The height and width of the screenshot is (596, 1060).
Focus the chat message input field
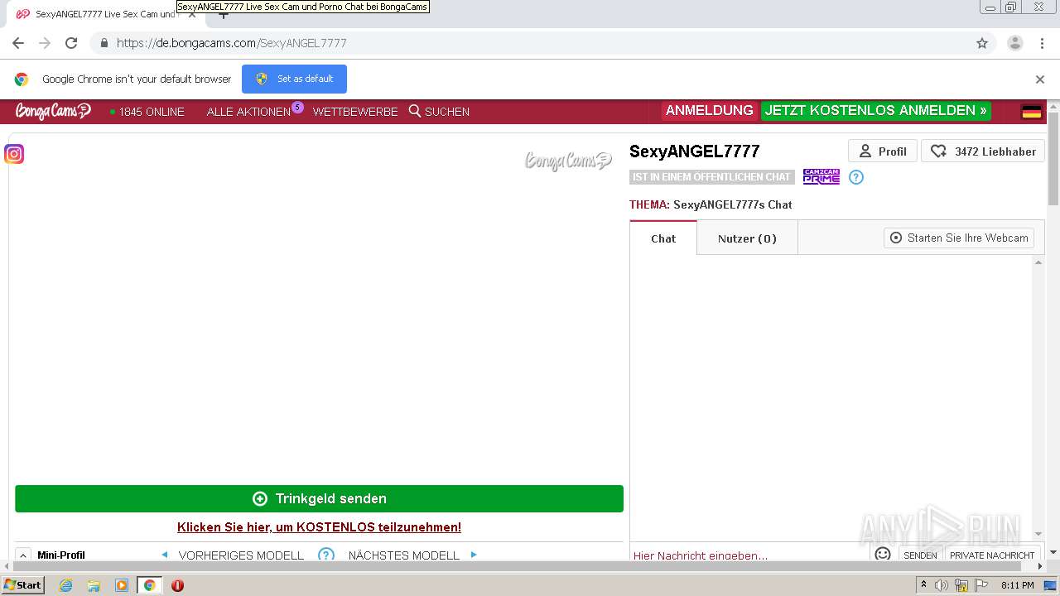(x=749, y=555)
